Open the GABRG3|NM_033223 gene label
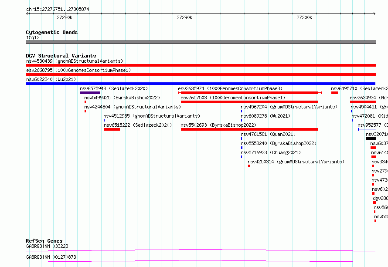This screenshot has height=267, width=388. click(x=47, y=246)
